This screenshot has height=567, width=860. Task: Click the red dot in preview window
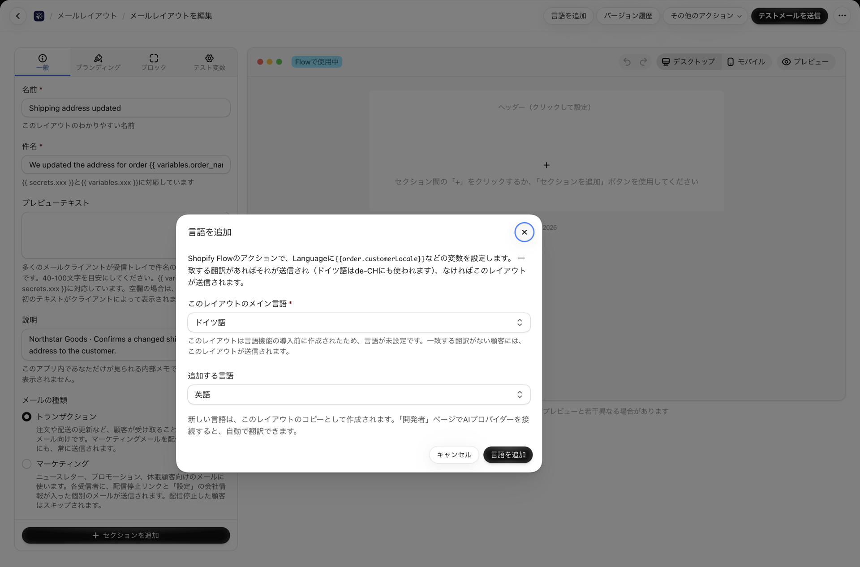coord(260,62)
